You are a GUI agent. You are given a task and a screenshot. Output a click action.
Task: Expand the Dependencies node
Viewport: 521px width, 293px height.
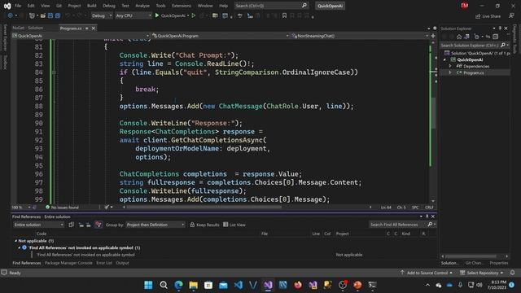[450, 66]
